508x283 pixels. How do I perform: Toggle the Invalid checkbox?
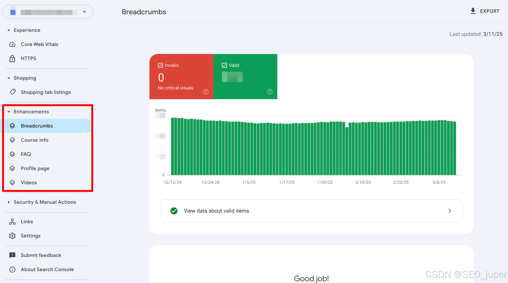tap(160, 65)
